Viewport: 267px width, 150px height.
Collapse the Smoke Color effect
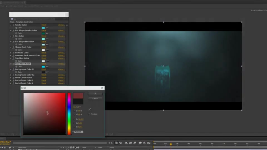coord(11,25)
